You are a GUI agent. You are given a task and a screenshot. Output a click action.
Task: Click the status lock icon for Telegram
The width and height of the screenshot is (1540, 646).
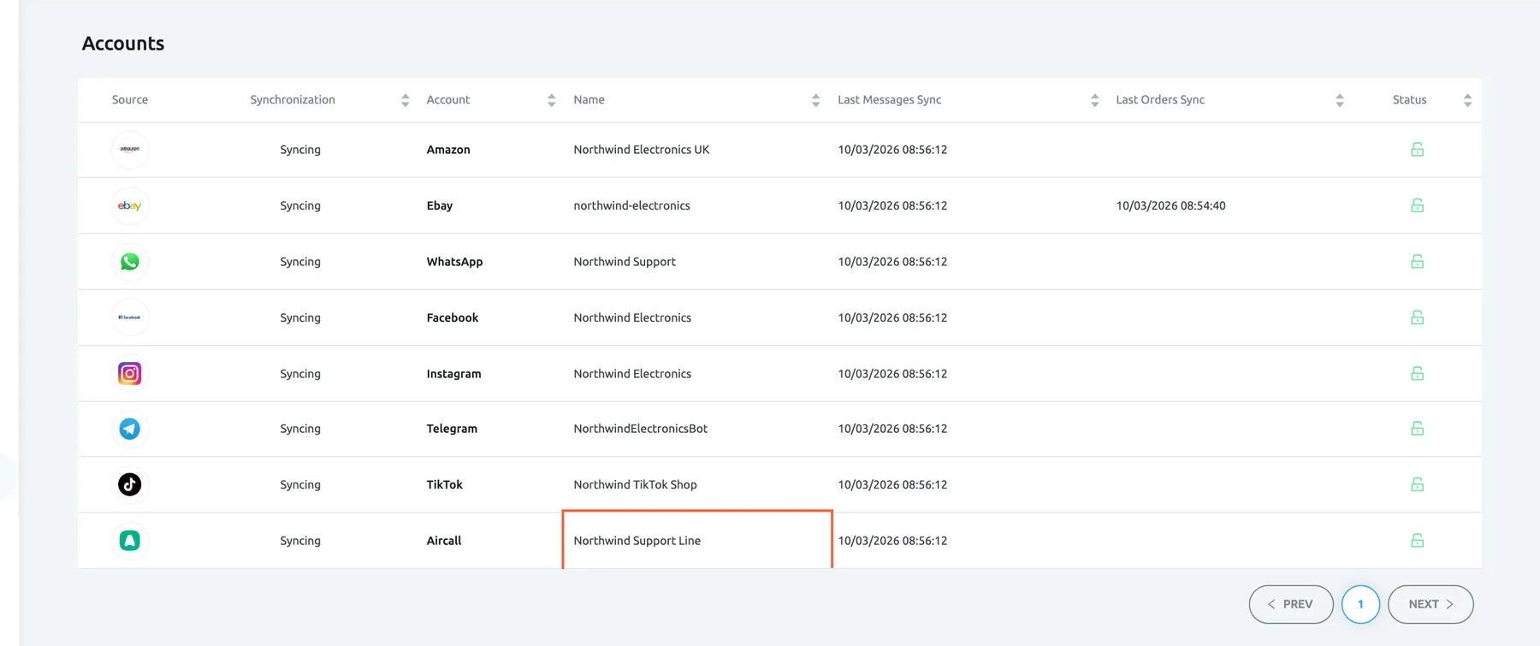(x=1417, y=429)
